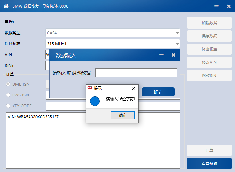Minimize the BMW data recovery main window
Viewport: 235px width, 172px height.
216,6
